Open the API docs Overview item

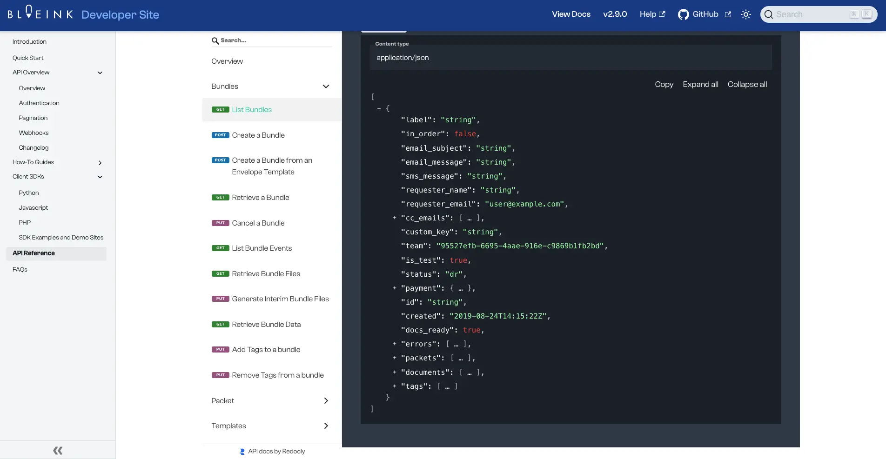[227, 61]
